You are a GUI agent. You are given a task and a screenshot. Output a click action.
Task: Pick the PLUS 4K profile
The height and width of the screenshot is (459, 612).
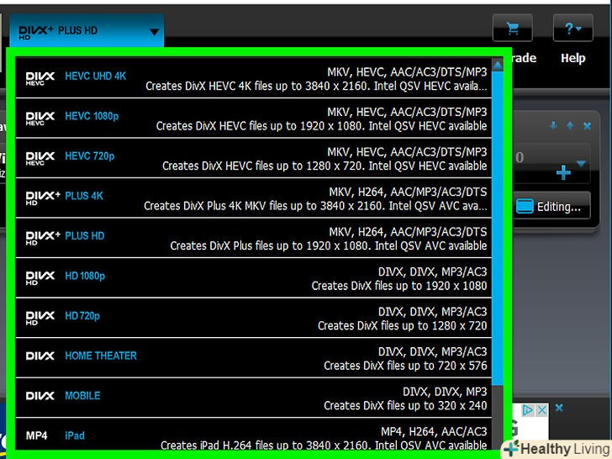coord(252,198)
